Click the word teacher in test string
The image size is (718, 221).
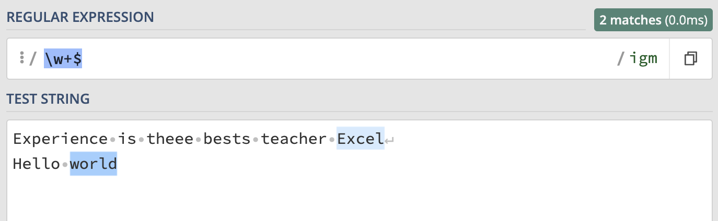(x=294, y=139)
